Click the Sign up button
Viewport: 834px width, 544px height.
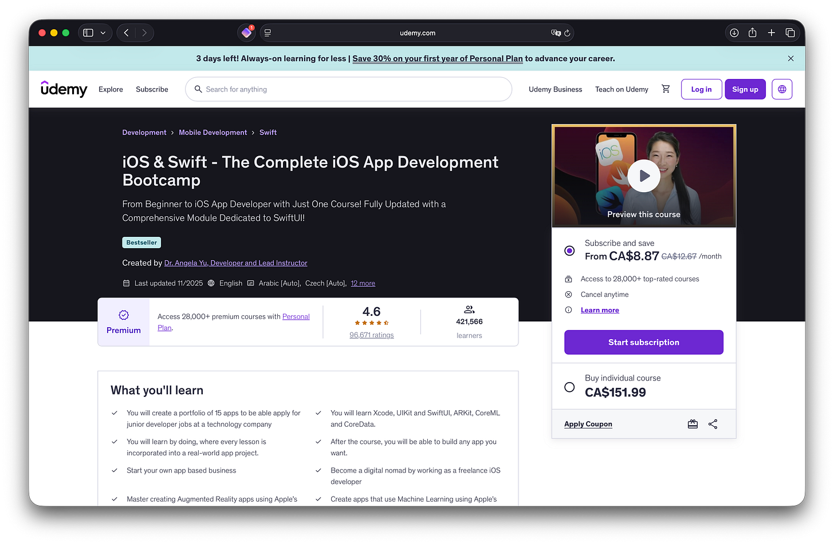[745, 89]
